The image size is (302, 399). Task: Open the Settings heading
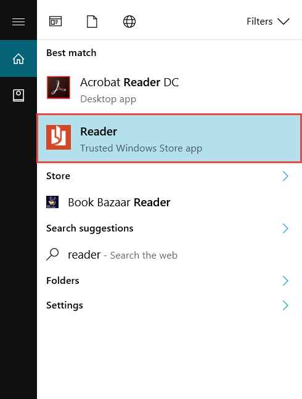(x=65, y=305)
